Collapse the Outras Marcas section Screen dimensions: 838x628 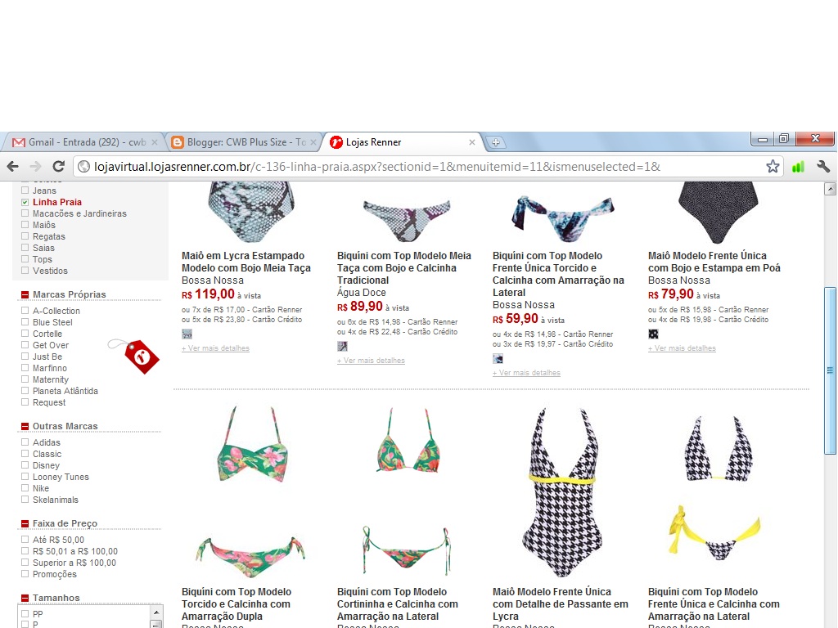click(25, 426)
